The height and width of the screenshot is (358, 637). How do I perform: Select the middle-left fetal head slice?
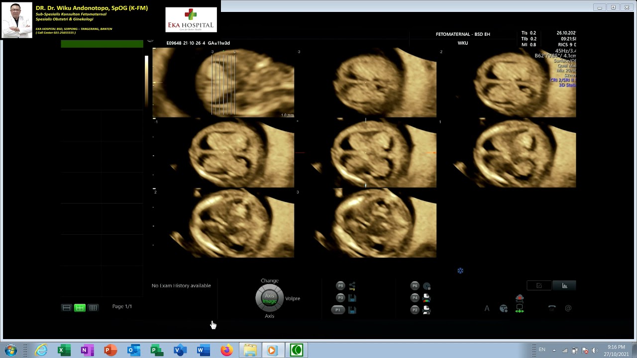(223, 153)
